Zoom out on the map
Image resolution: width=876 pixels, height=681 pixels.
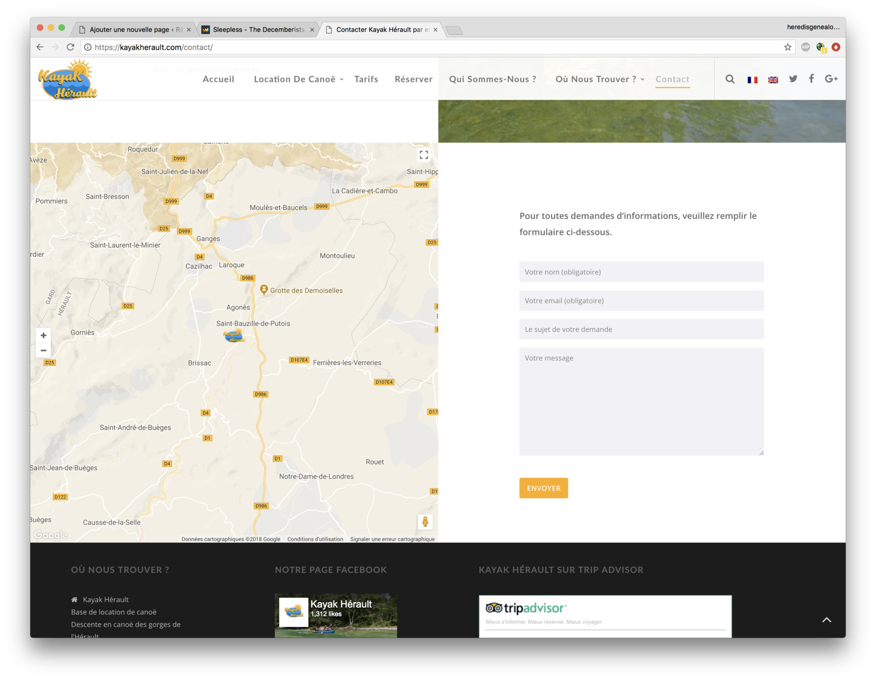tap(43, 351)
